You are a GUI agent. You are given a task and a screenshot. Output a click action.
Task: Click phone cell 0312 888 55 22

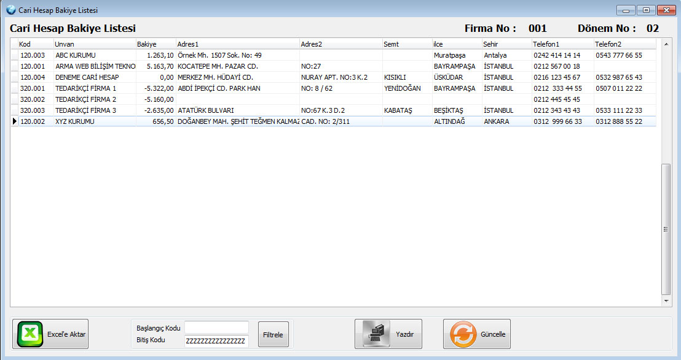pos(625,121)
